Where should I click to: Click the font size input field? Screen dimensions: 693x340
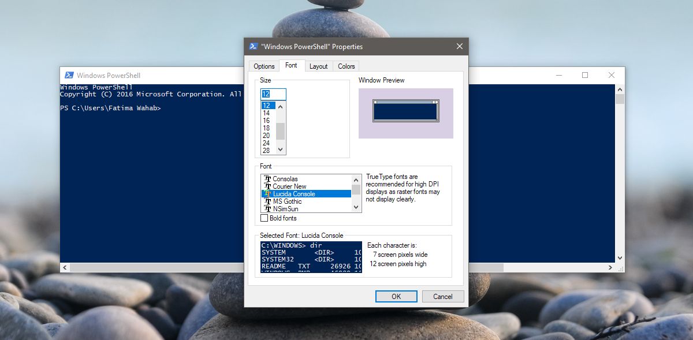point(273,94)
